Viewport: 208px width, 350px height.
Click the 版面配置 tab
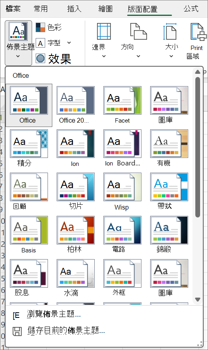143,9
